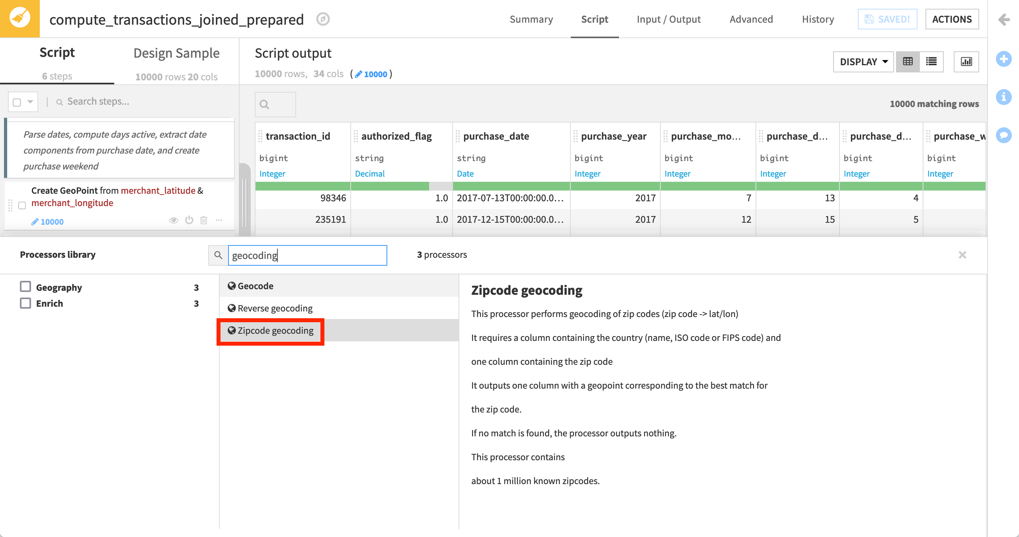This screenshot has height=537, width=1019.
Task: Click drag handle of purchase_date column
Action: [x=458, y=136]
